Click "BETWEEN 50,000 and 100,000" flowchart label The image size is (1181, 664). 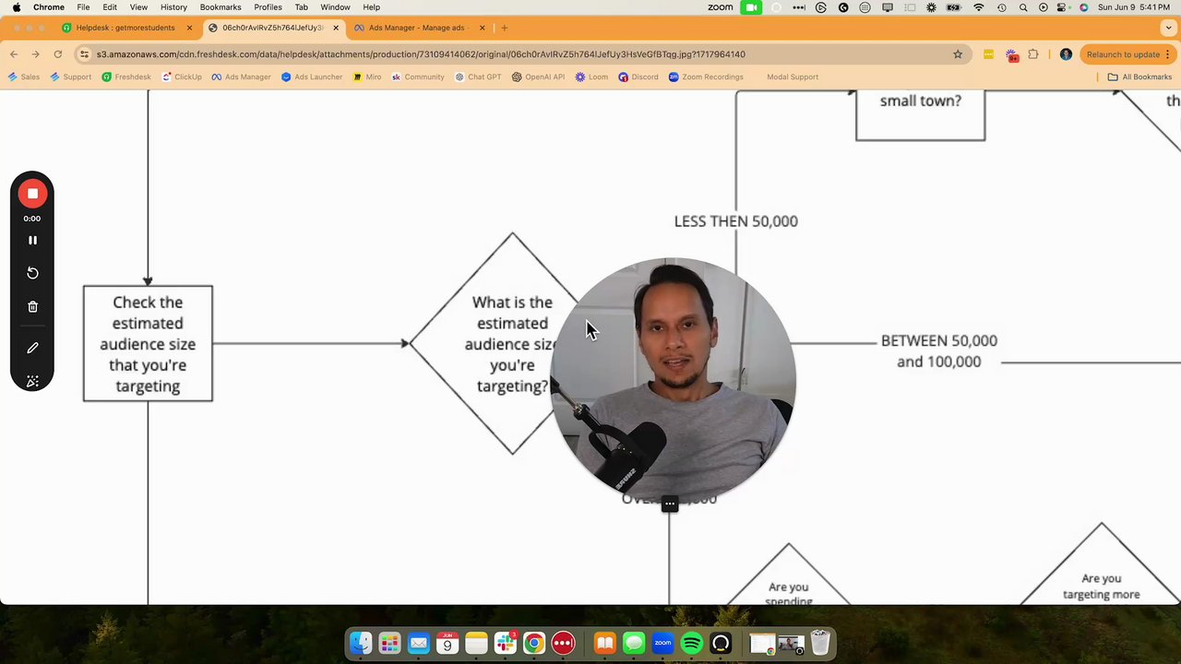pos(938,351)
